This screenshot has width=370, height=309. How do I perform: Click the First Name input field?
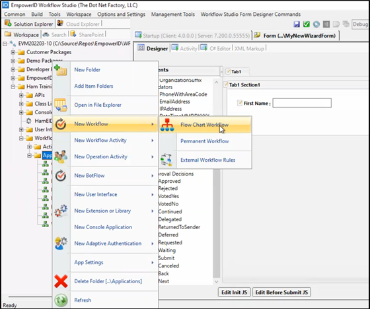pos(302,103)
